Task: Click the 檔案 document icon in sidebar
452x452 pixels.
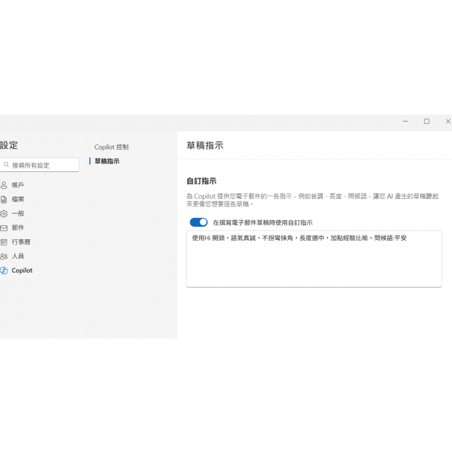Action: (4, 199)
